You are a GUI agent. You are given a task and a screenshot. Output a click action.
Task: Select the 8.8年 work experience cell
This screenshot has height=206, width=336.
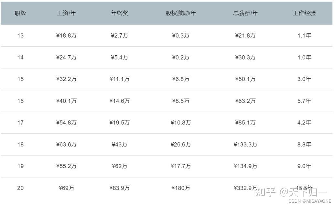pos(304,145)
